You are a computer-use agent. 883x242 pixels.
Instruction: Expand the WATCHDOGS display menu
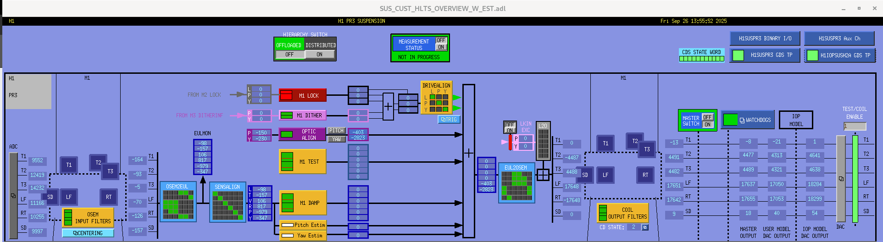[748, 120]
